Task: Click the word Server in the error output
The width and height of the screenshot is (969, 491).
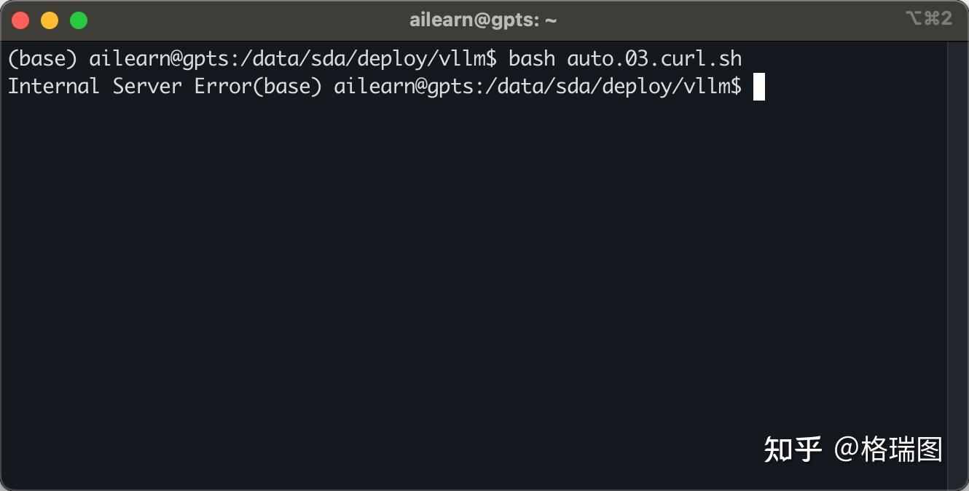Action: click(x=147, y=87)
